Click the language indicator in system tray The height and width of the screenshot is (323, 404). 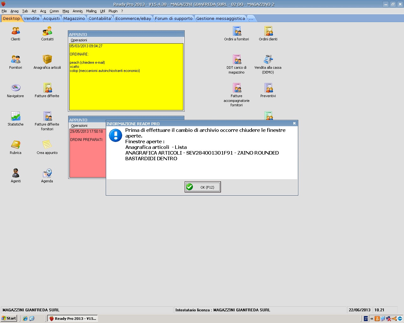[x=366, y=319]
